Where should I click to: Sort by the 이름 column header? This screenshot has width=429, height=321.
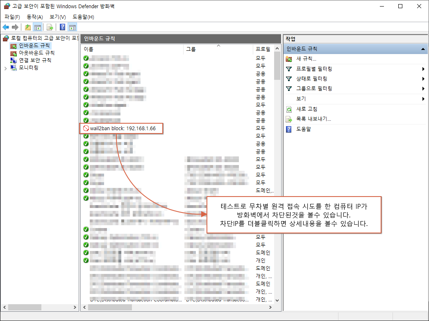pyautogui.click(x=132, y=49)
